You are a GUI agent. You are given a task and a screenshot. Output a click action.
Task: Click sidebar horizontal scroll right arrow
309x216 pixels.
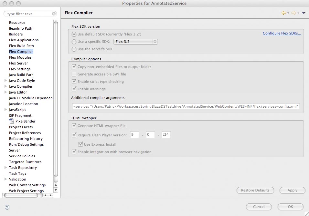tap(51, 195)
